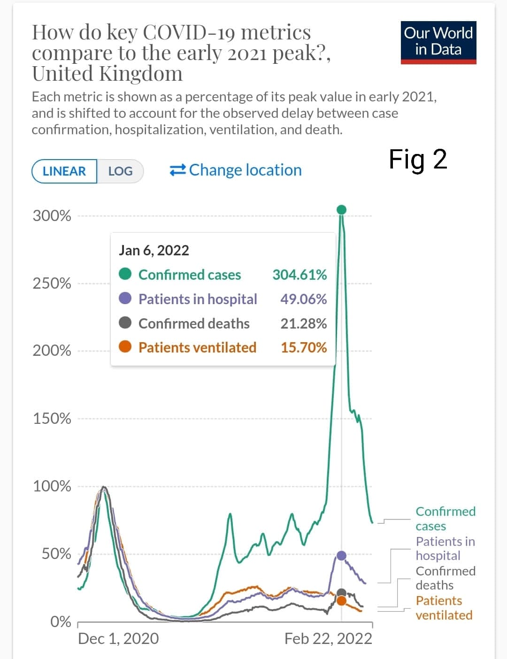Screen dimensions: 507x659
Task: Click the swap arrows icon beside Change location
Action: 177,170
